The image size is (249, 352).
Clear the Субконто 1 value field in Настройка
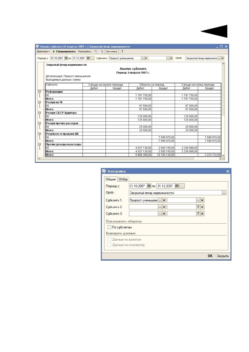tap(202, 200)
